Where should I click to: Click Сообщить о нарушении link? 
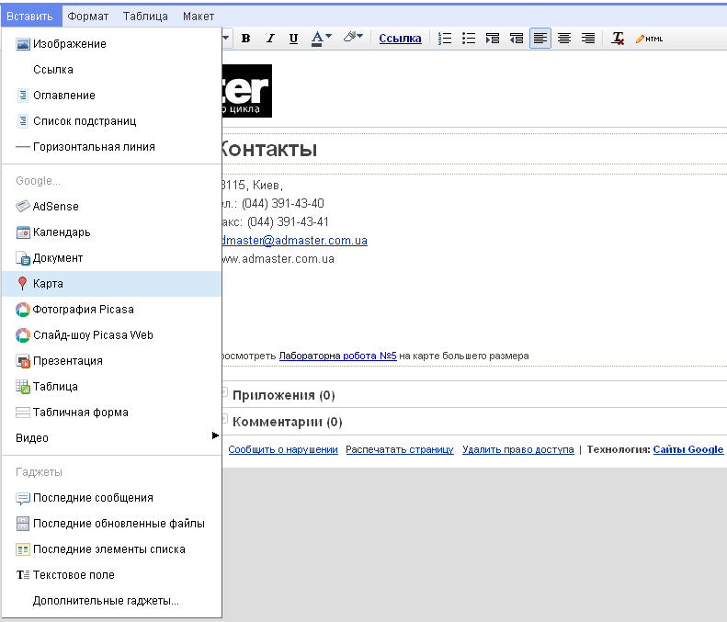[283, 449]
